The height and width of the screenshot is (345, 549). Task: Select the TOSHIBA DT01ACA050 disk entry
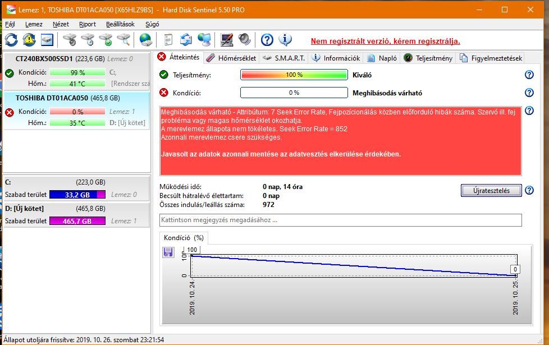tap(76, 110)
